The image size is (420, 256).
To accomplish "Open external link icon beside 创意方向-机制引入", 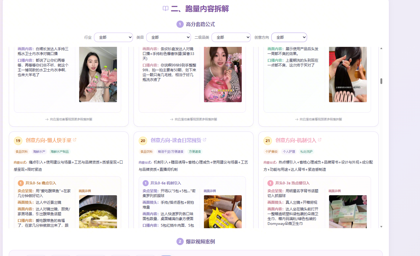I will tap(320, 140).
